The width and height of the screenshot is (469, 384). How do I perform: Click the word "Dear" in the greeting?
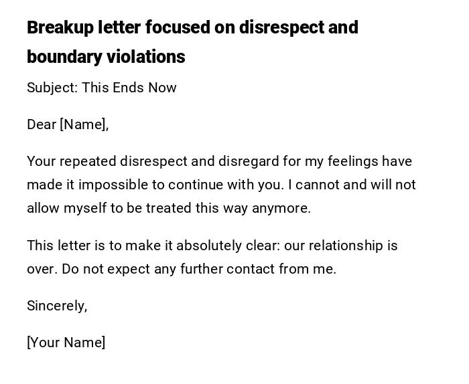42,124
